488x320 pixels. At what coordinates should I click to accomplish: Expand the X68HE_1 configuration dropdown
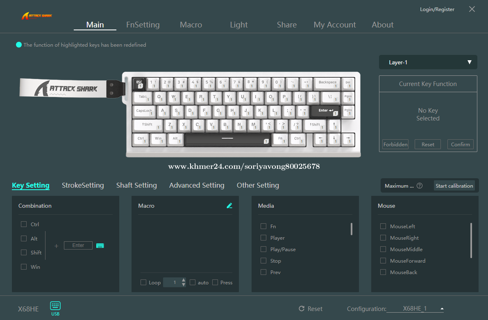(x=442, y=309)
